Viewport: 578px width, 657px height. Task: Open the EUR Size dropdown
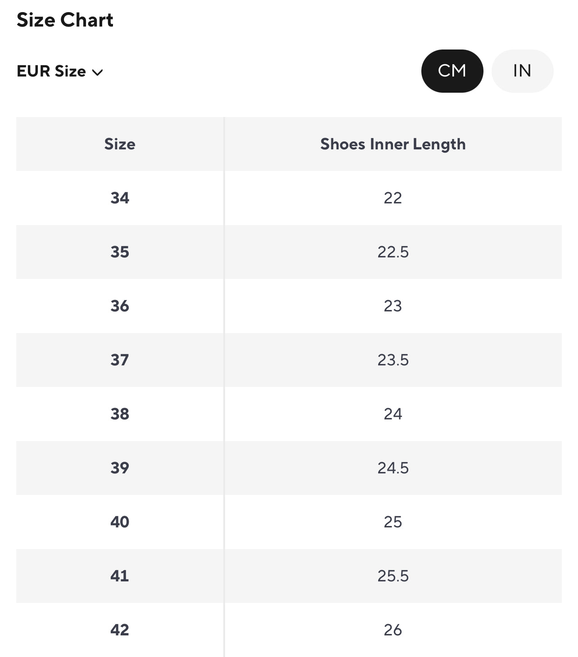pyautogui.click(x=59, y=72)
